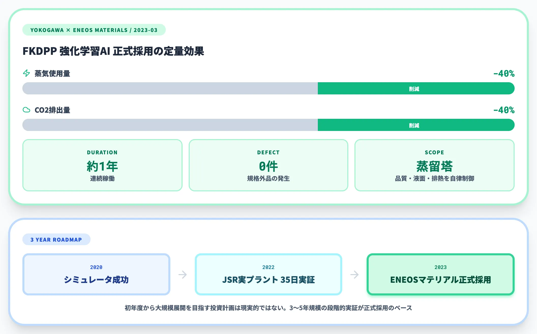Open the SCOPE 蒸留塔 card
537x334 pixels.
pos(435,165)
